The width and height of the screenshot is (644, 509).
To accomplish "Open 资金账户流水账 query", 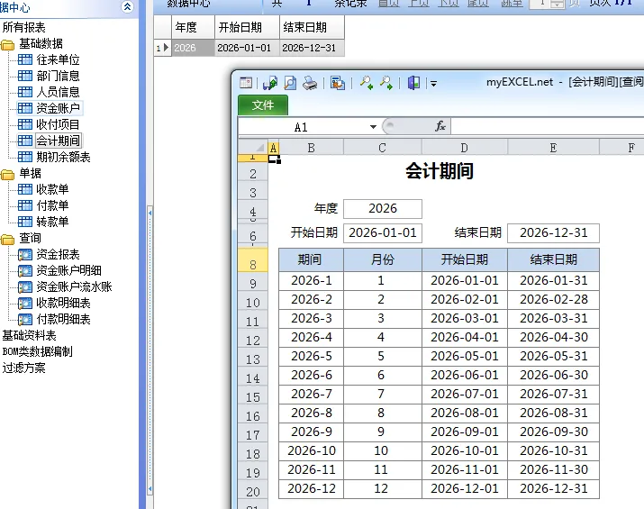I will (x=74, y=286).
